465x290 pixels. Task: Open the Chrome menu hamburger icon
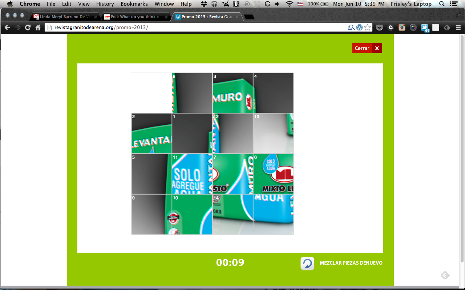pyautogui.click(x=458, y=28)
